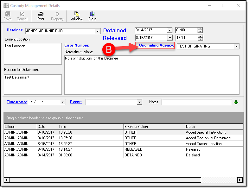Image resolution: width=249 pixels, height=189 pixels.
Task: Open the Event dropdown list
Action: (x=139, y=102)
